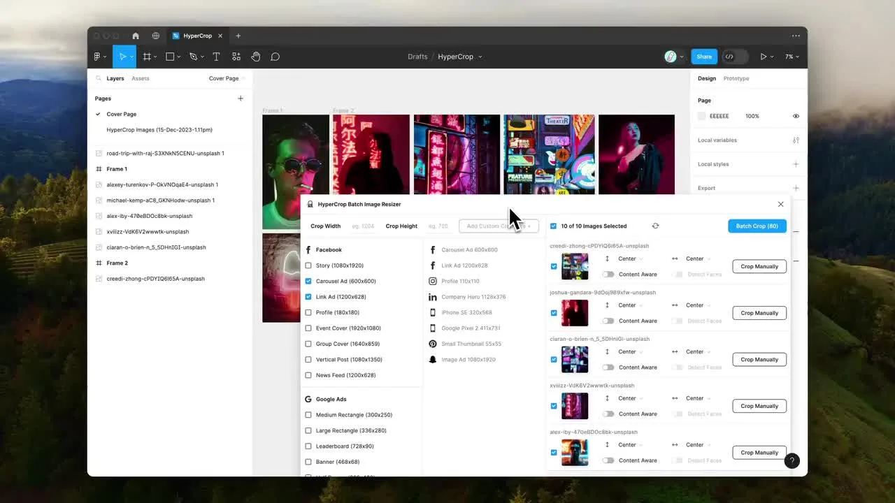Click the blue Share button
This screenshot has width=895, height=503.
(704, 57)
